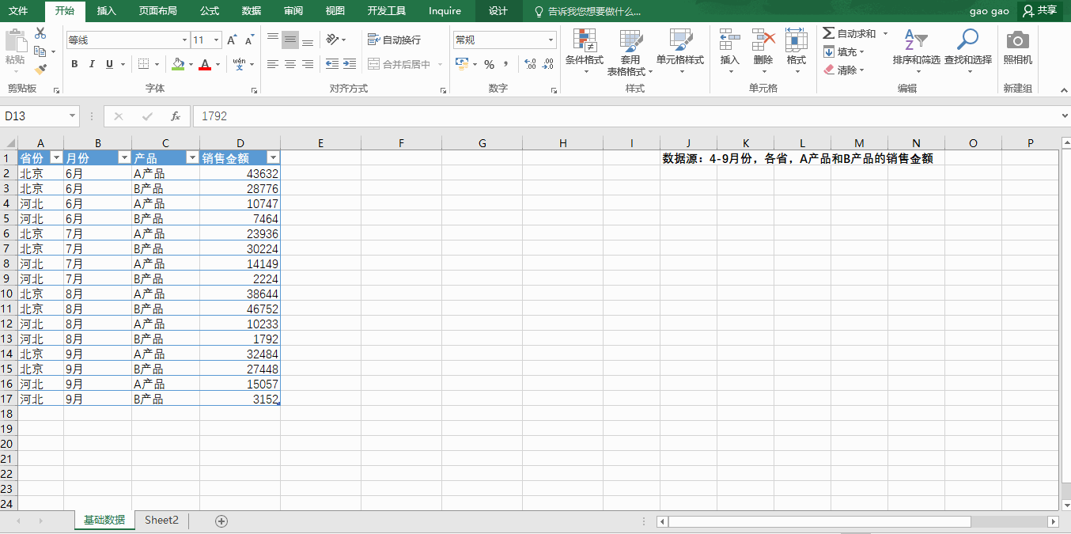Toggle center horizontal alignment
The image size is (1071, 534).
click(290, 64)
